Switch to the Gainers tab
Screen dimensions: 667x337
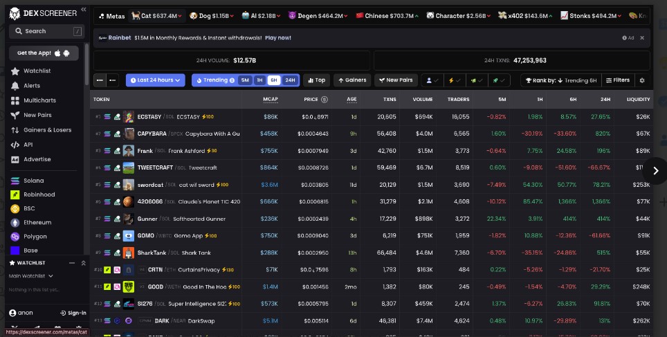(352, 80)
